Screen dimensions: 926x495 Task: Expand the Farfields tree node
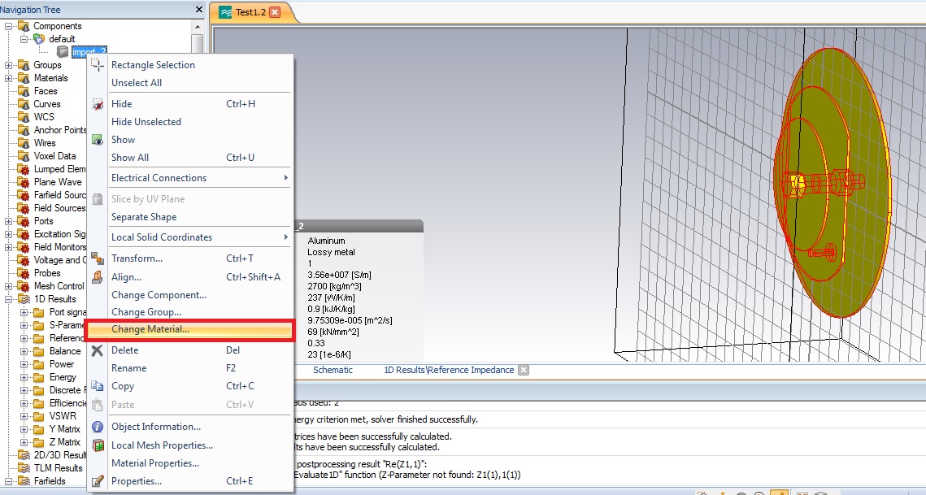pos(8,481)
